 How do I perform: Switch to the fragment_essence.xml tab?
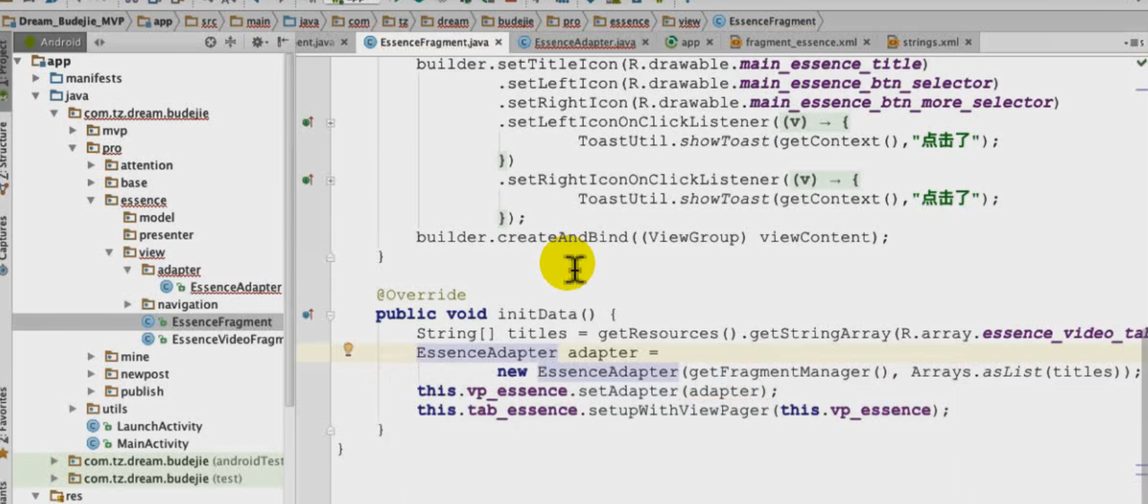pyautogui.click(x=799, y=42)
